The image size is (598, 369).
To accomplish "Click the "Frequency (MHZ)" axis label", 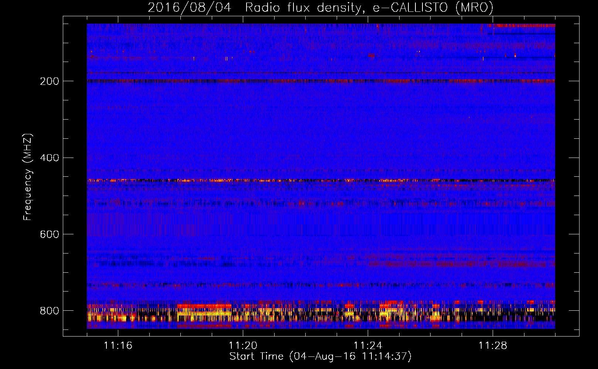I will pos(28,177).
